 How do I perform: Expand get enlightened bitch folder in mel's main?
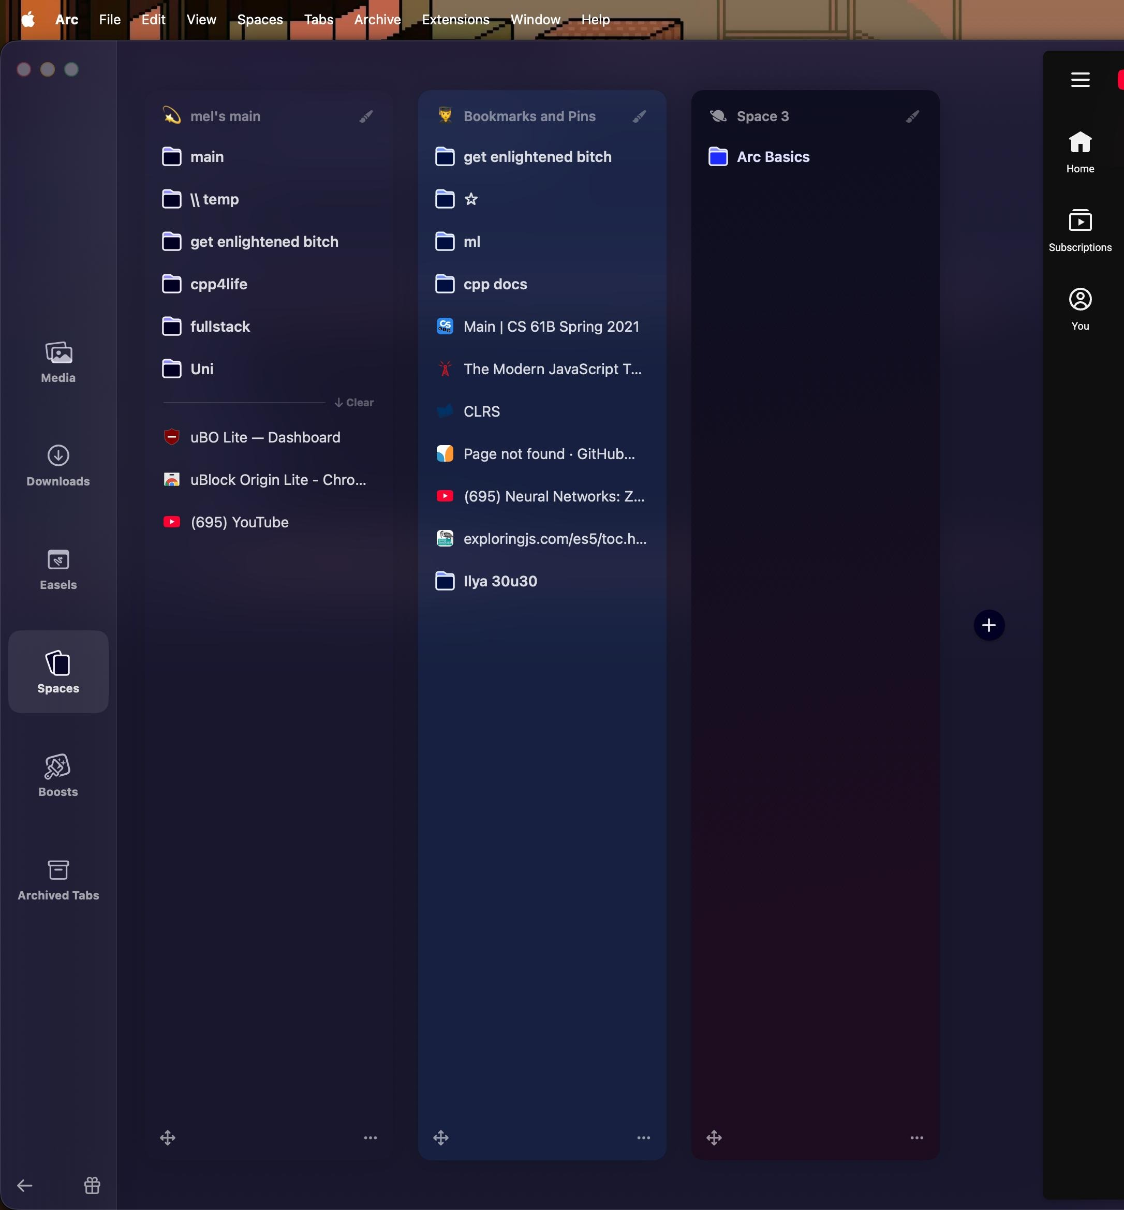coord(268,242)
